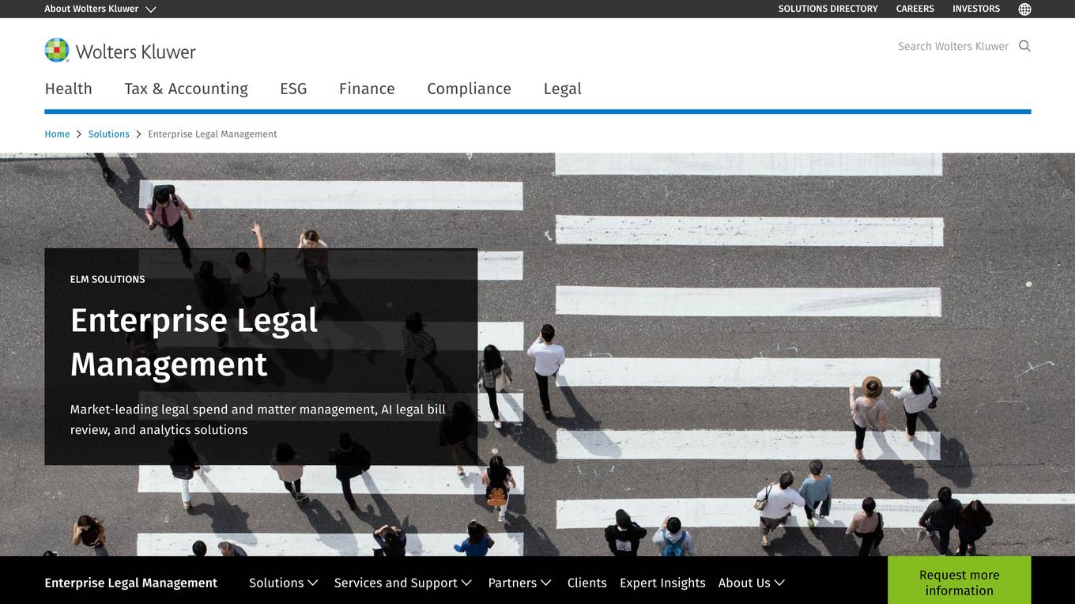Open the globe language selector icon
This screenshot has width=1075, height=604.
coord(1024,9)
